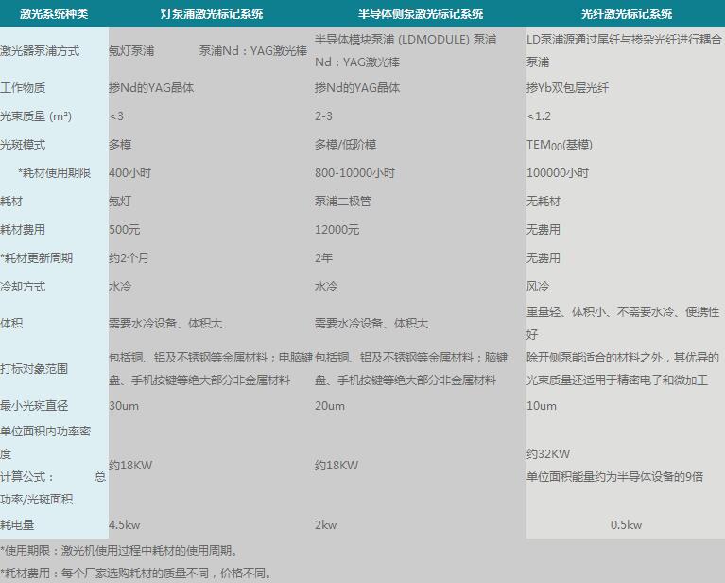Click the 约32KW power density cell

548,454
